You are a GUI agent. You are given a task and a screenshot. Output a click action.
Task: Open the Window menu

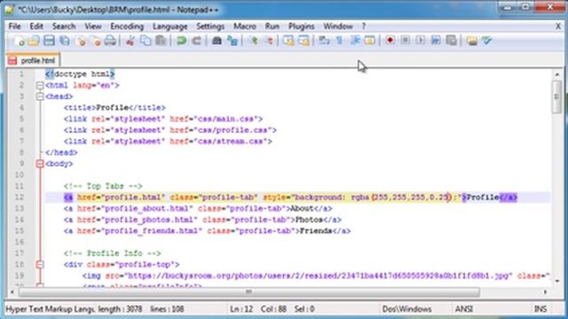338,27
